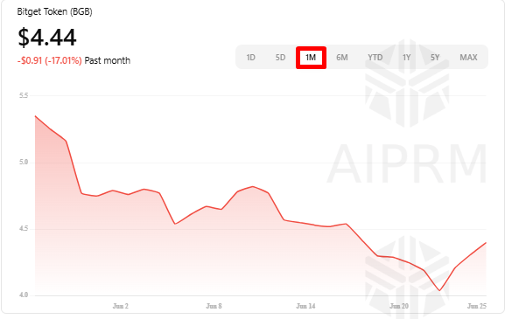Image resolution: width=512 pixels, height=319 pixels.
Task: Select the 1D time range tab
Action: pyautogui.click(x=250, y=58)
